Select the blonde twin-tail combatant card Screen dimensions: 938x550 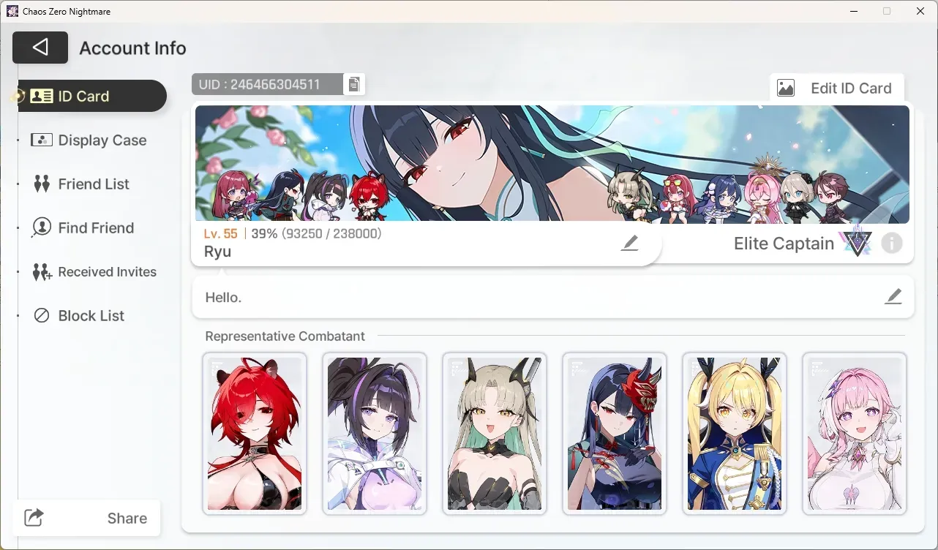point(735,433)
